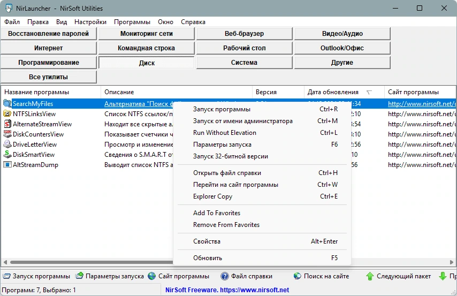
Task: Choose Обновить in the context menu
Action: (262, 258)
